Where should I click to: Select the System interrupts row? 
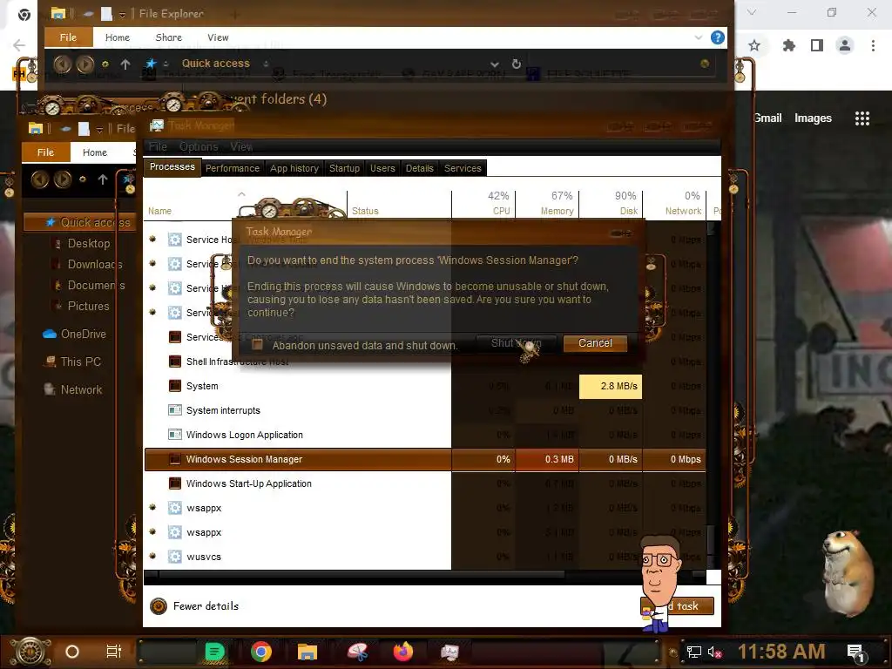click(x=425, y=411)
